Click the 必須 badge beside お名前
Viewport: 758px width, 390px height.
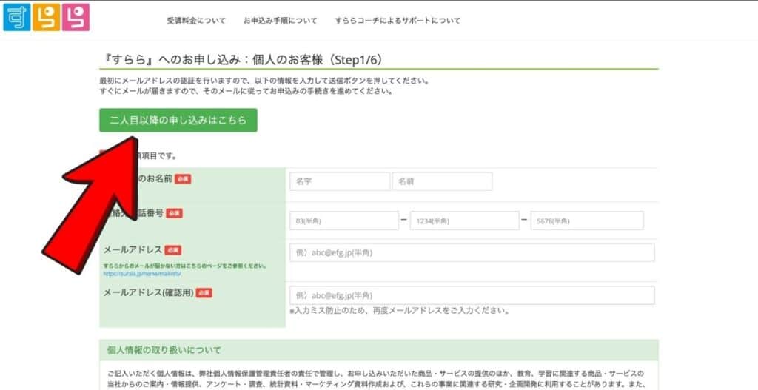[x=183, y=179]
